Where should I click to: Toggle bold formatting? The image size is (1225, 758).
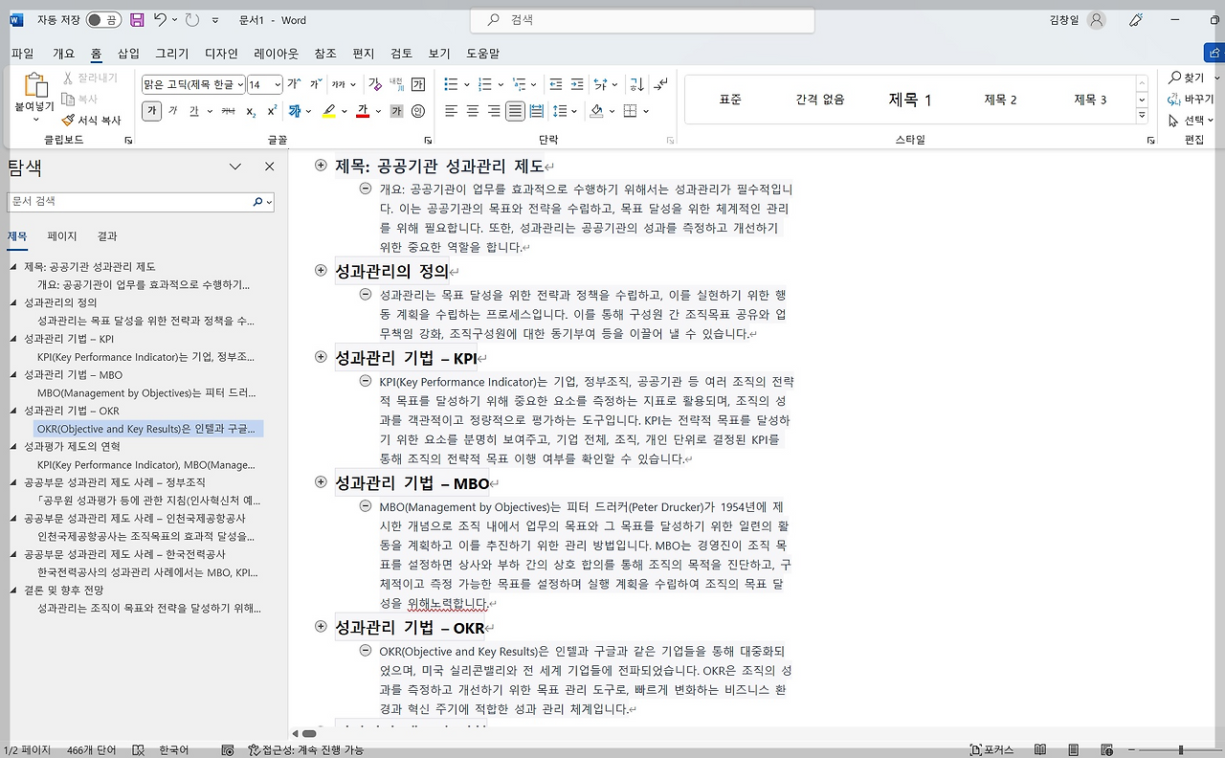click(x=152, y=111)
